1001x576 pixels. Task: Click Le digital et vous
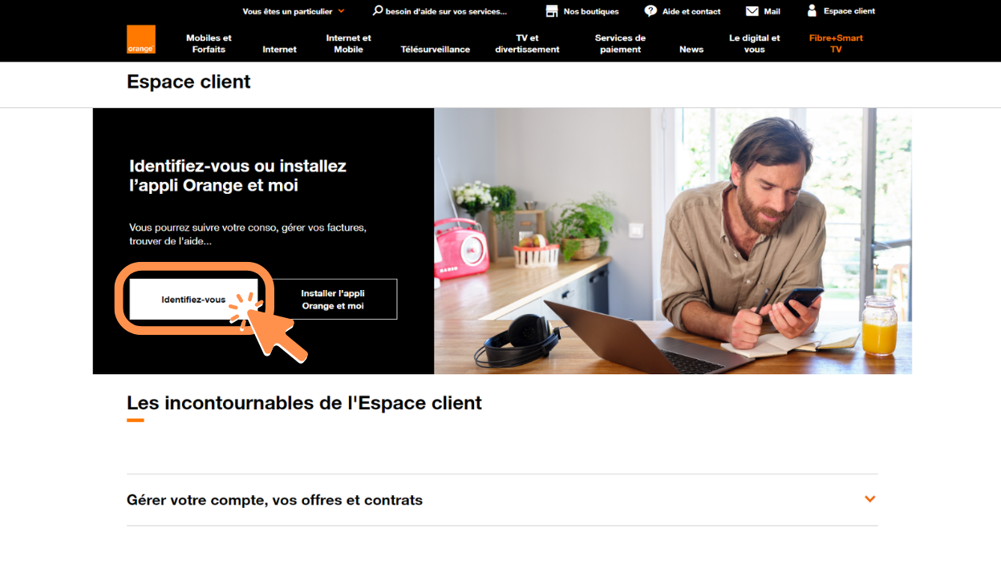tap(754, 43)
